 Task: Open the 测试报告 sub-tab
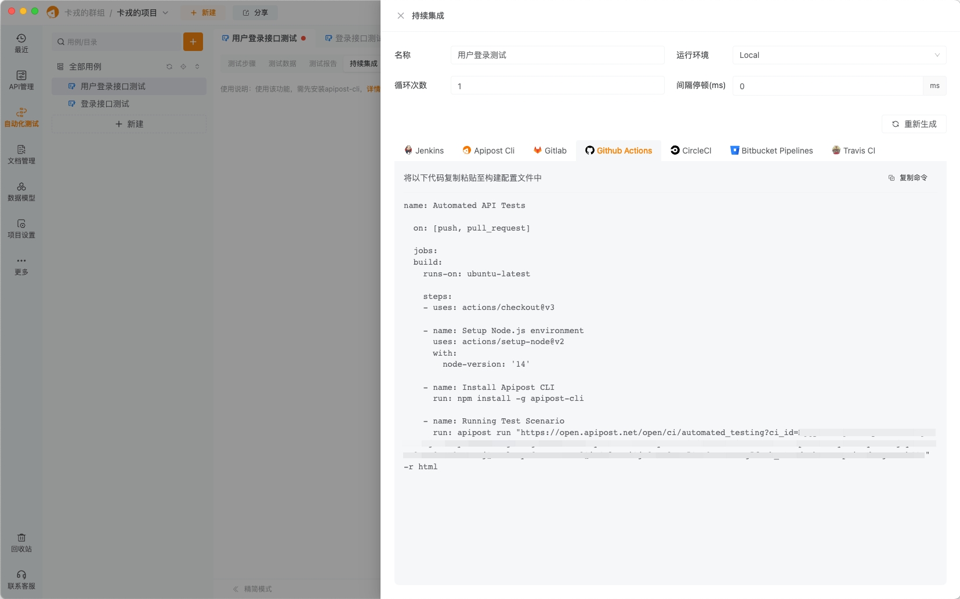[323, 64]
